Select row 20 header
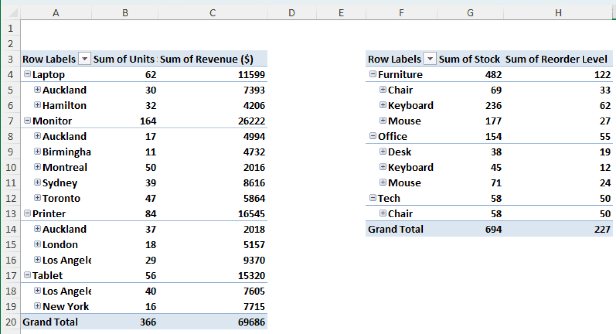The width and height of the screenshot is (616, 334). tap(11, 322)
